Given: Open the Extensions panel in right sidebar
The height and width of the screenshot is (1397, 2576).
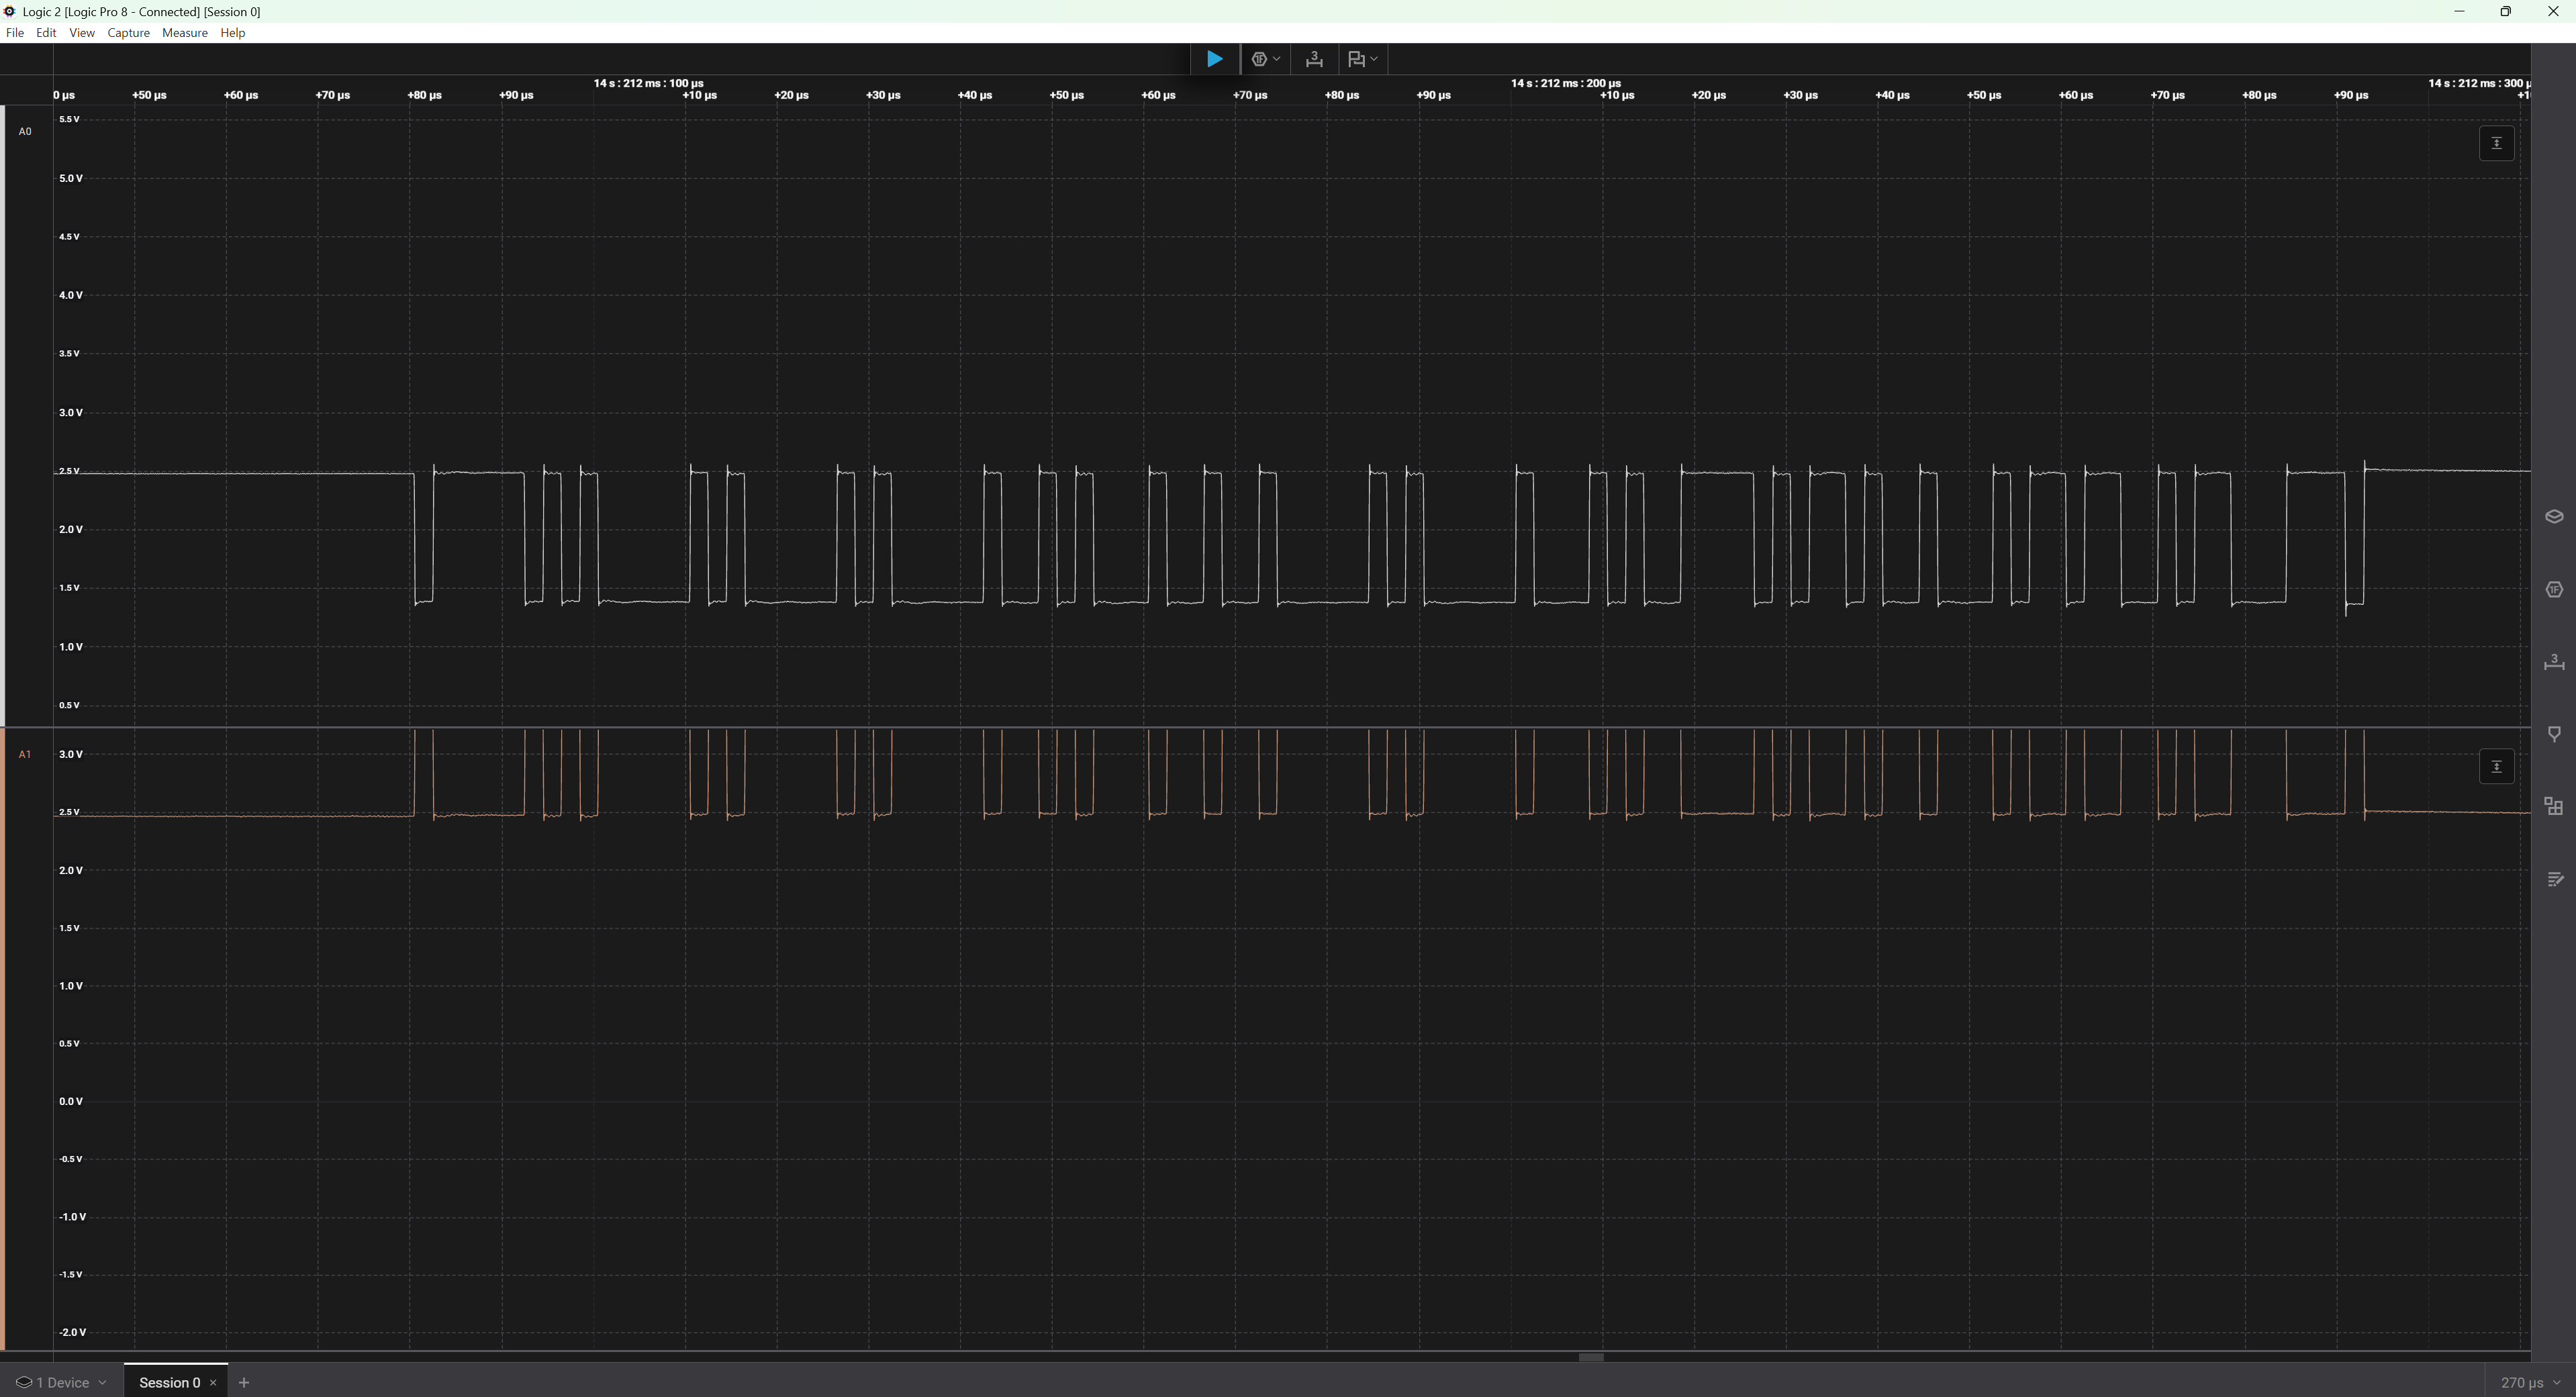Looking at the screenshot, I should [2554, 806].
